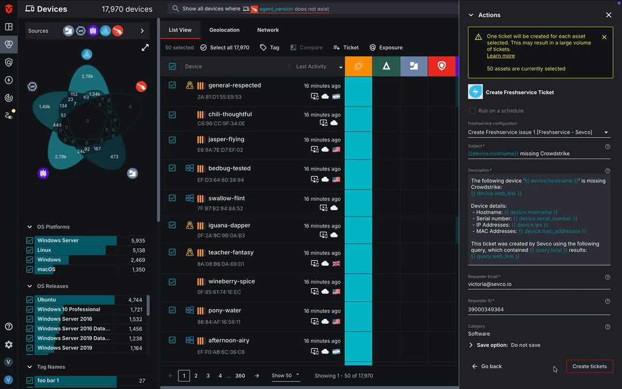Uncheck the Windows Server platform filter

coord(30,240)
